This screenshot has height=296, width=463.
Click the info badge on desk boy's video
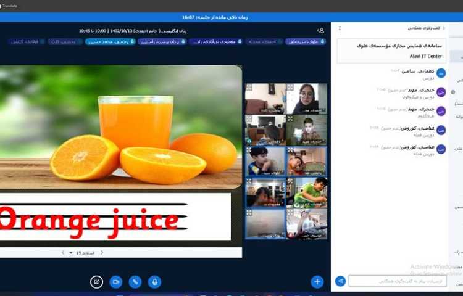click(249, 141)
